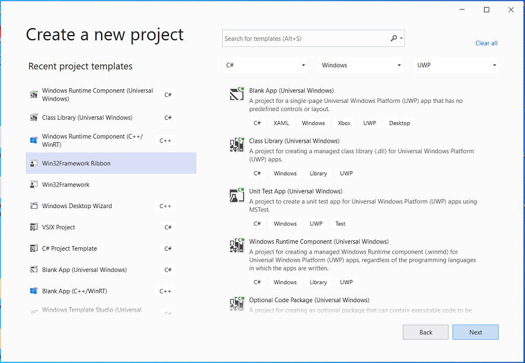The image size is (525, 363).
Task: Click the C++ tag beside Windows Desktop Wizard
Action: tap(165, 206)
